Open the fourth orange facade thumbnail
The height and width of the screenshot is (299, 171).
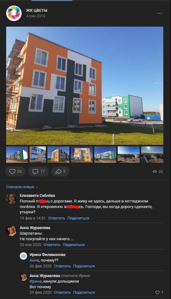82,154
